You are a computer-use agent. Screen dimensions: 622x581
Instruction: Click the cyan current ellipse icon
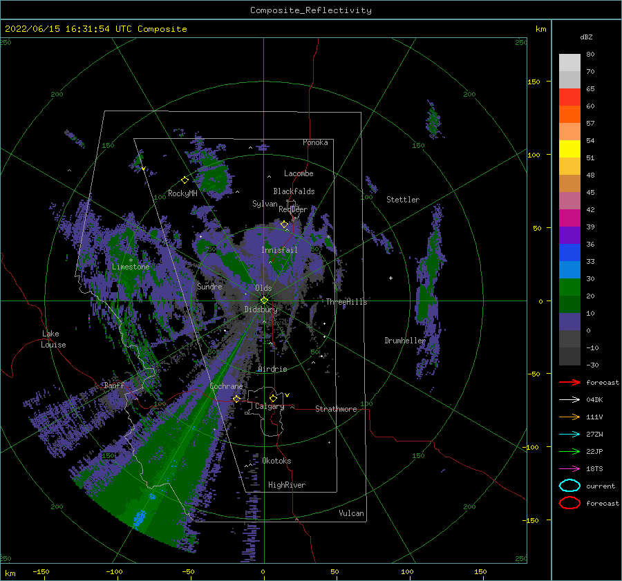(x=569, y=486)
